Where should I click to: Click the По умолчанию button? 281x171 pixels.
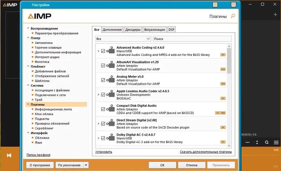[69, 165]
